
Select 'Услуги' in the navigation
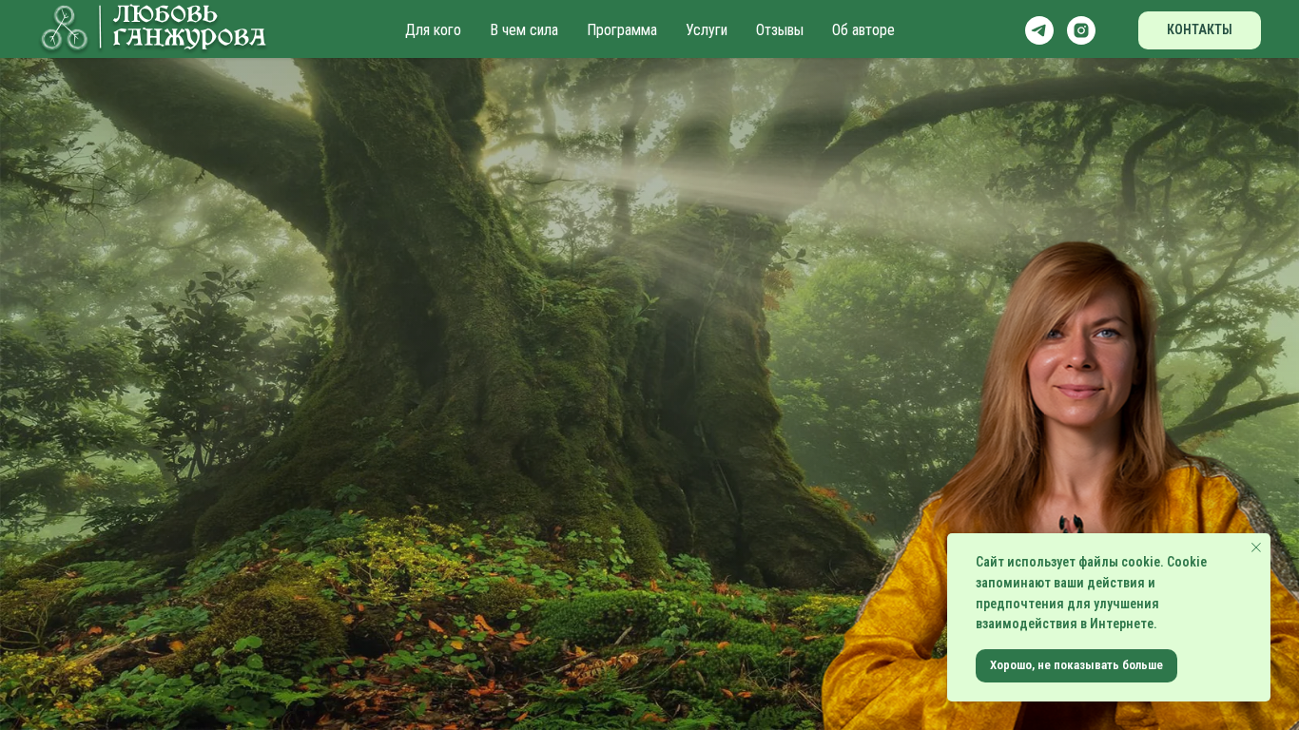(x=707, y=30)
